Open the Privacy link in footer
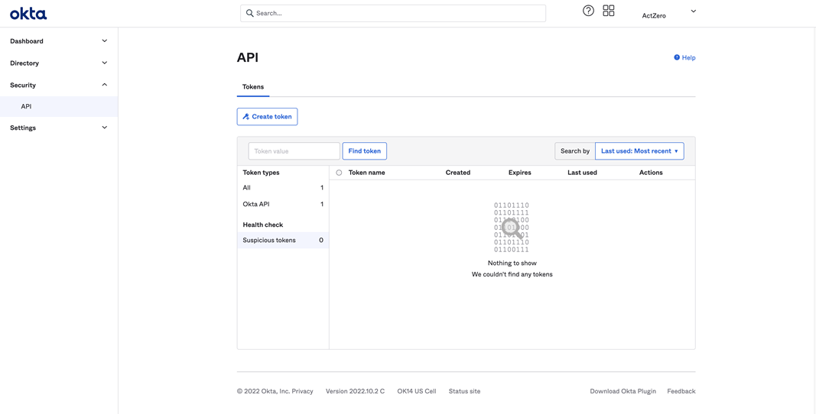Image resolution: width=816 pixels, height=414 pixels. [302, 391]
